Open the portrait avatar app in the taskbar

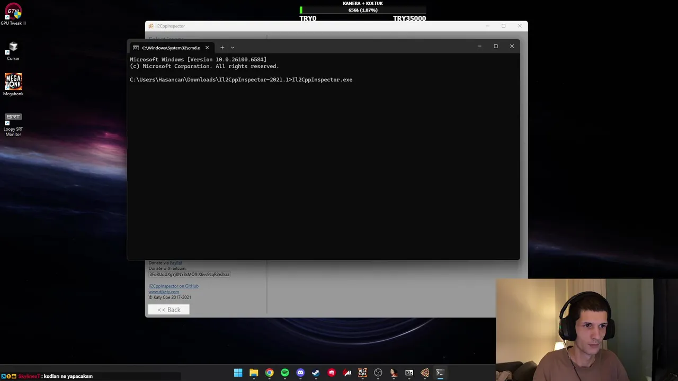pos(394,373)
